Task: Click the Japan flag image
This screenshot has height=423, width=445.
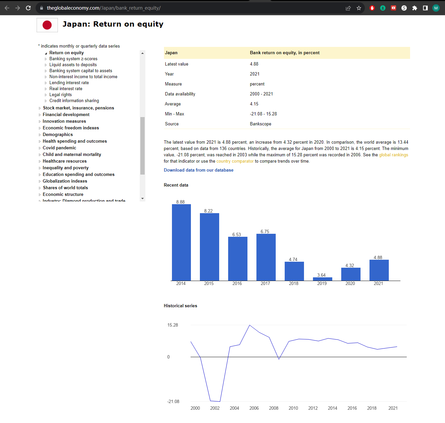Action: [x=47, y=25]
